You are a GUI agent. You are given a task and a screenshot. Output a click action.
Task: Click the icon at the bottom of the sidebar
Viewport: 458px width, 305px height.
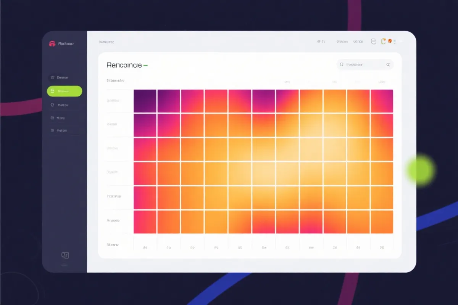click(x=65, y=255)
